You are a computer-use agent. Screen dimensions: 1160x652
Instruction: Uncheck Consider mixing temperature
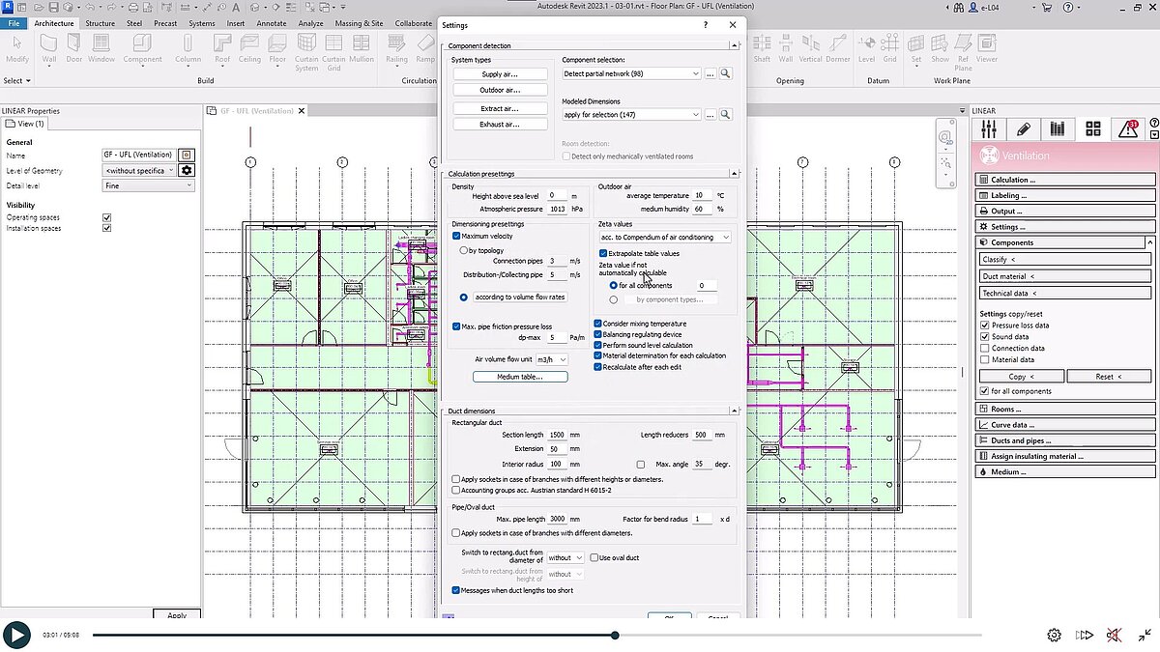596,324
